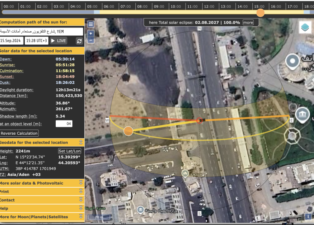Click the date field 15.Sep.2024
The width and height of the screenshot is (314, 225).
click(x=12, y=41)
